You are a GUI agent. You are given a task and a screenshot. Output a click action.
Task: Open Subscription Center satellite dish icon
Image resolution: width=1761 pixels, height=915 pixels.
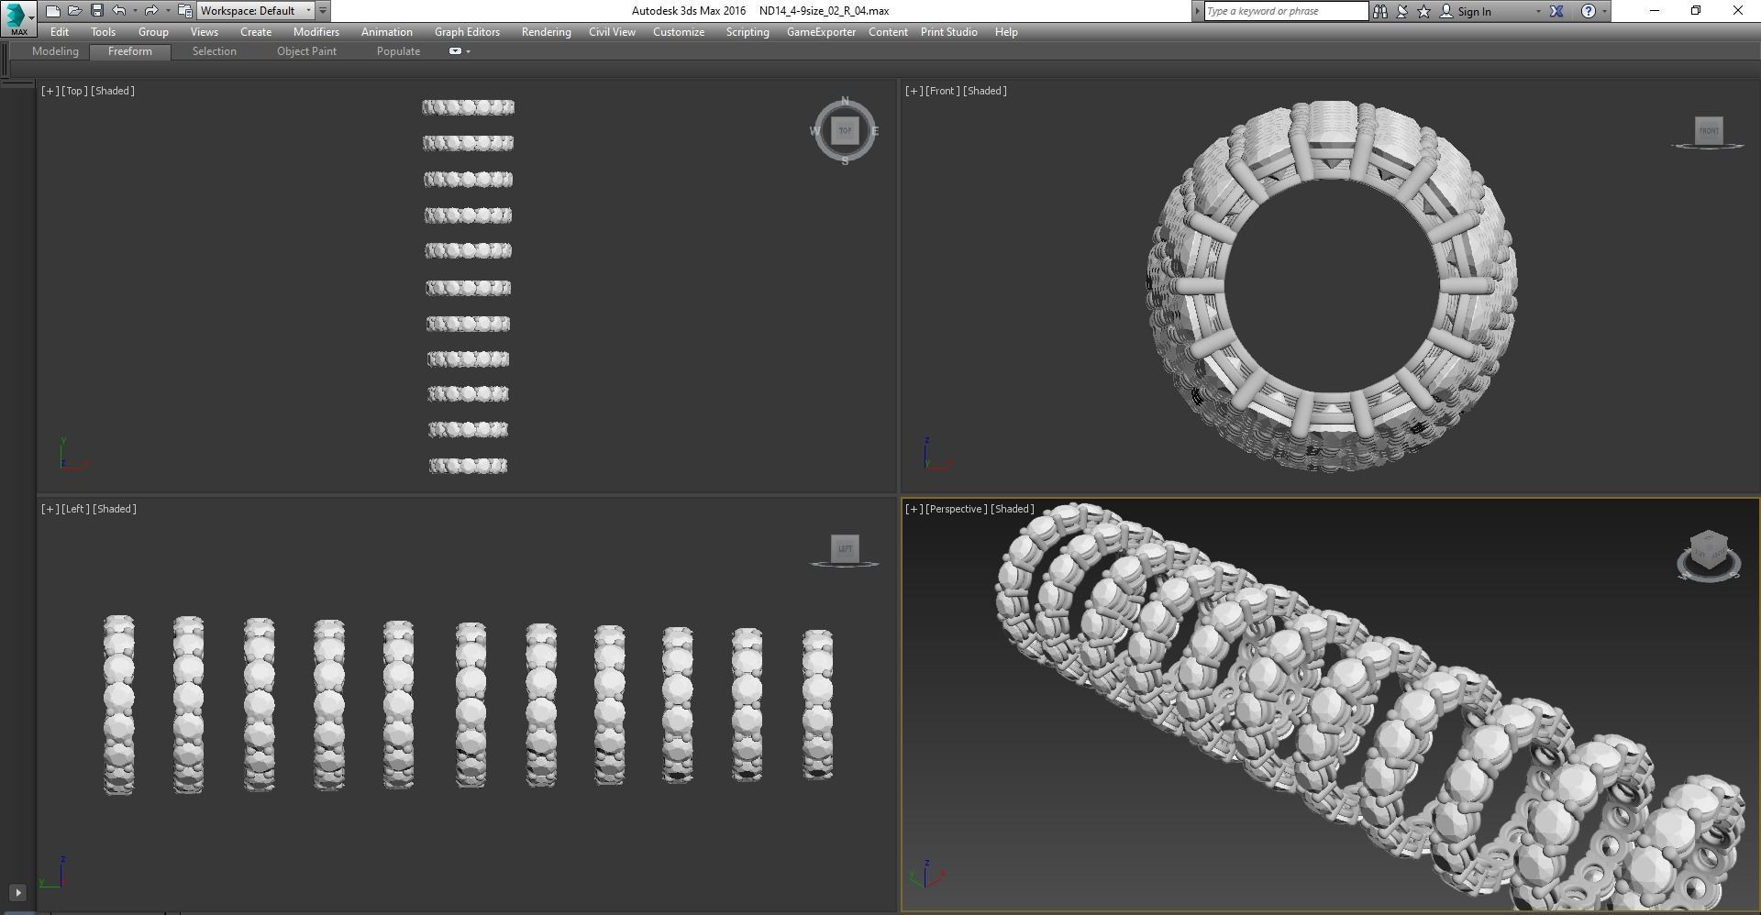[1401, 11]
